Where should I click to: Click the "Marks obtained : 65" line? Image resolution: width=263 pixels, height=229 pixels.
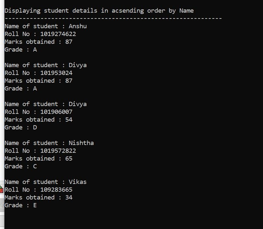38,159
